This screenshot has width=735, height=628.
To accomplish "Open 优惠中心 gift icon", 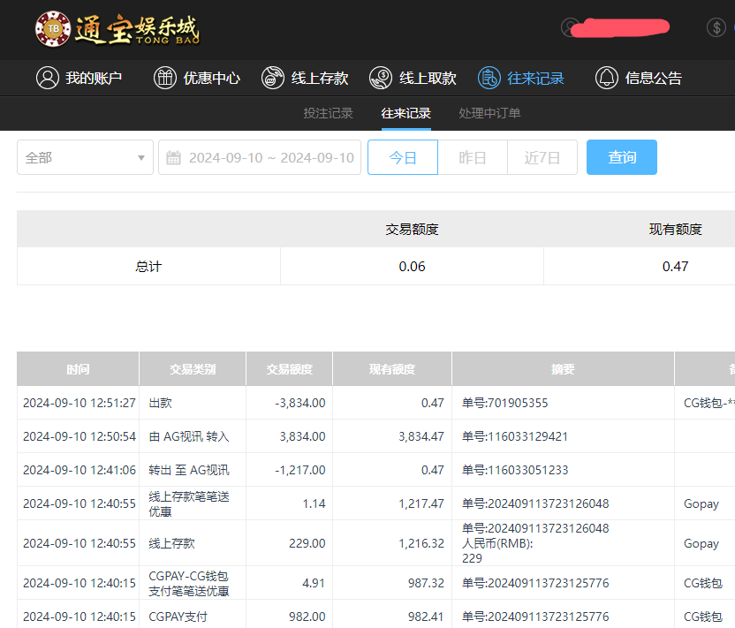I will click(165, 78).
